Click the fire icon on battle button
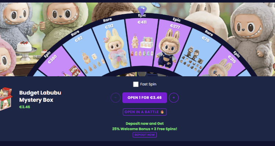The height and width of the screenshot is (146, 275). click(162, 112)
